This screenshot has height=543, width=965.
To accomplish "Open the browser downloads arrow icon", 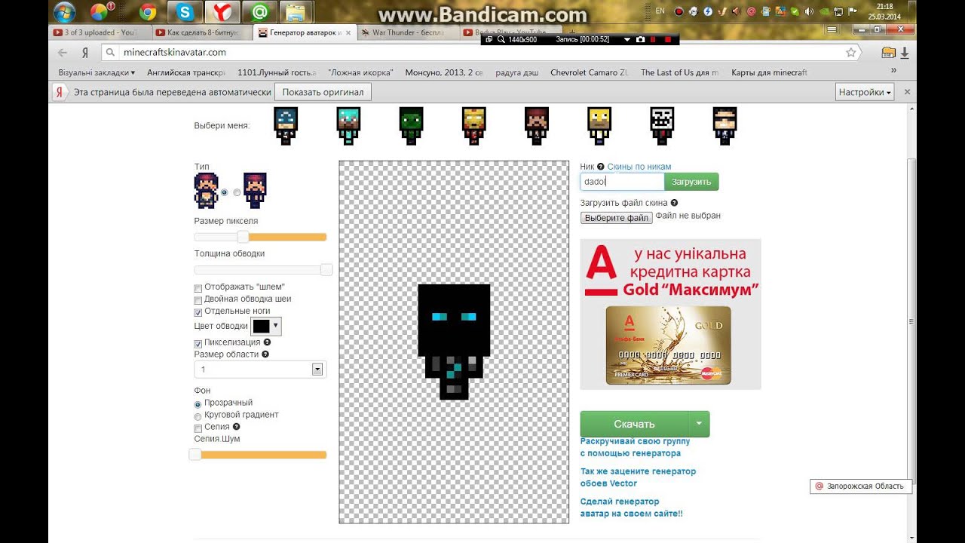I will tap(905, 53).
